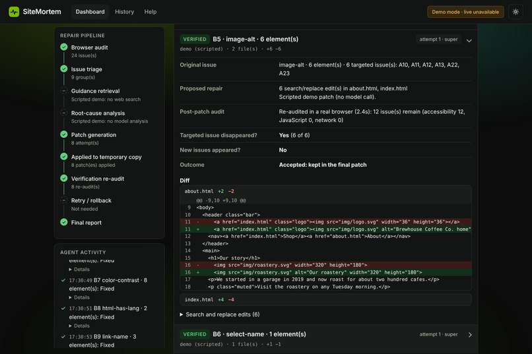Click the Browser audit green check icon
This screenshot has height=354, width=532.
[x=64, y=47]
